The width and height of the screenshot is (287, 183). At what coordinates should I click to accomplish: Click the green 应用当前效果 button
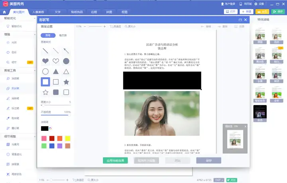[x=115, y=161]
